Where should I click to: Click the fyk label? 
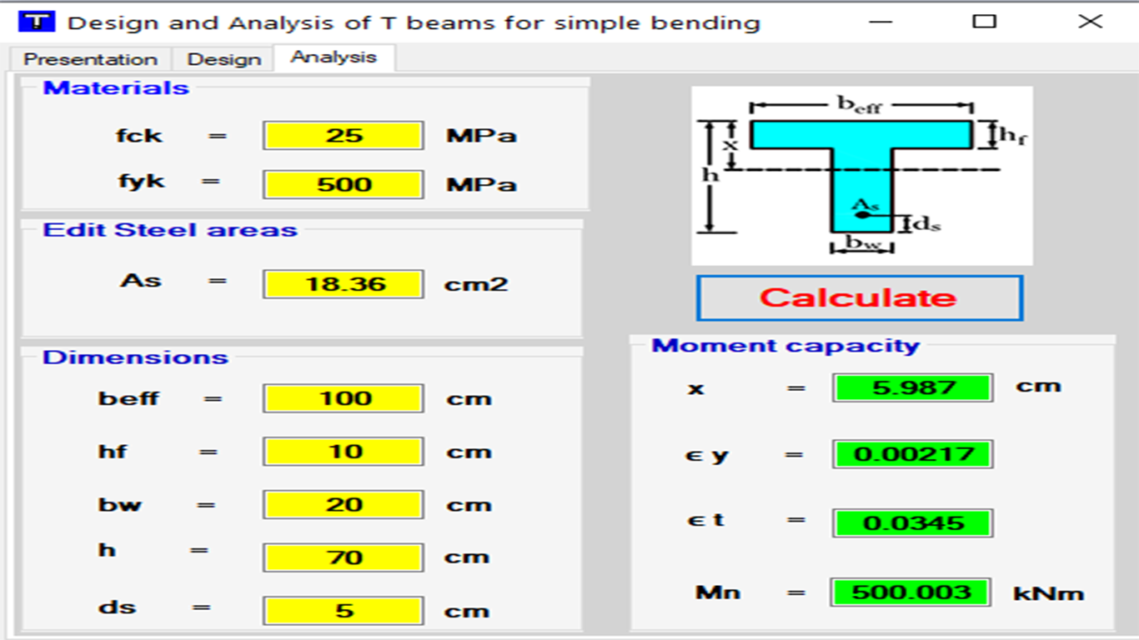coord(141,182)
